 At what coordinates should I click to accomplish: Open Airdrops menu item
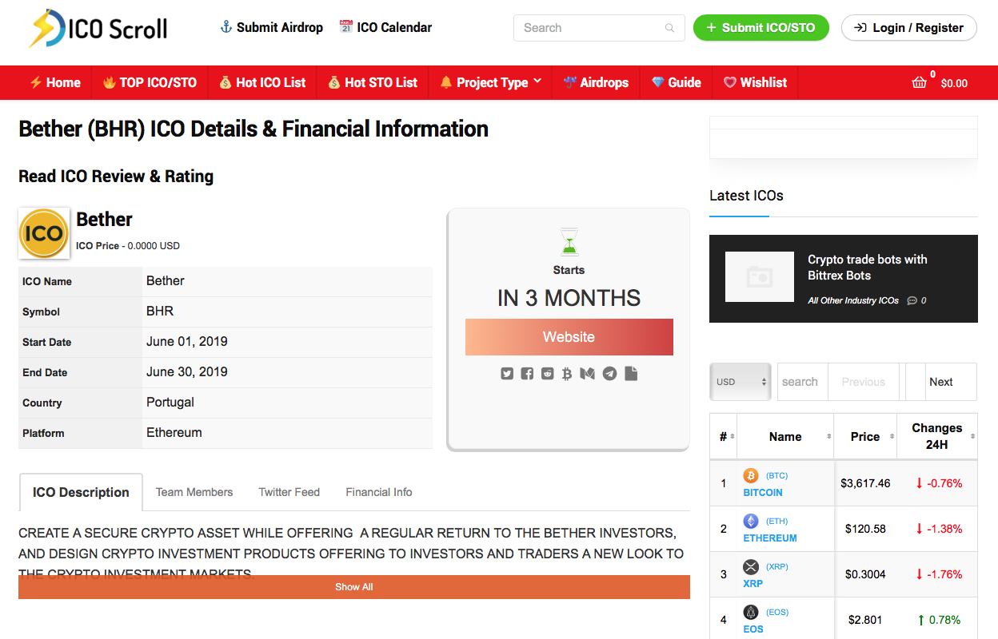point(596,82)
